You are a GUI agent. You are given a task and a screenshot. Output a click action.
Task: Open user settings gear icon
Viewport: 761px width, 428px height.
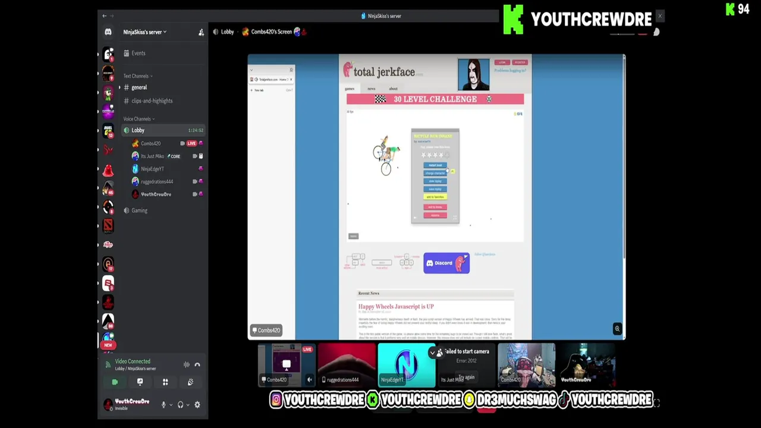pyautogui.click(x=197, y=405)
